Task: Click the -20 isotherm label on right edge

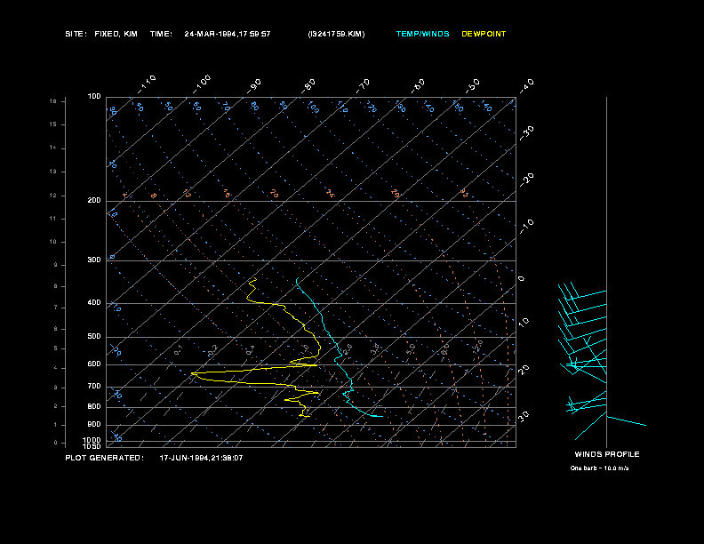Action: coord(526,180)
